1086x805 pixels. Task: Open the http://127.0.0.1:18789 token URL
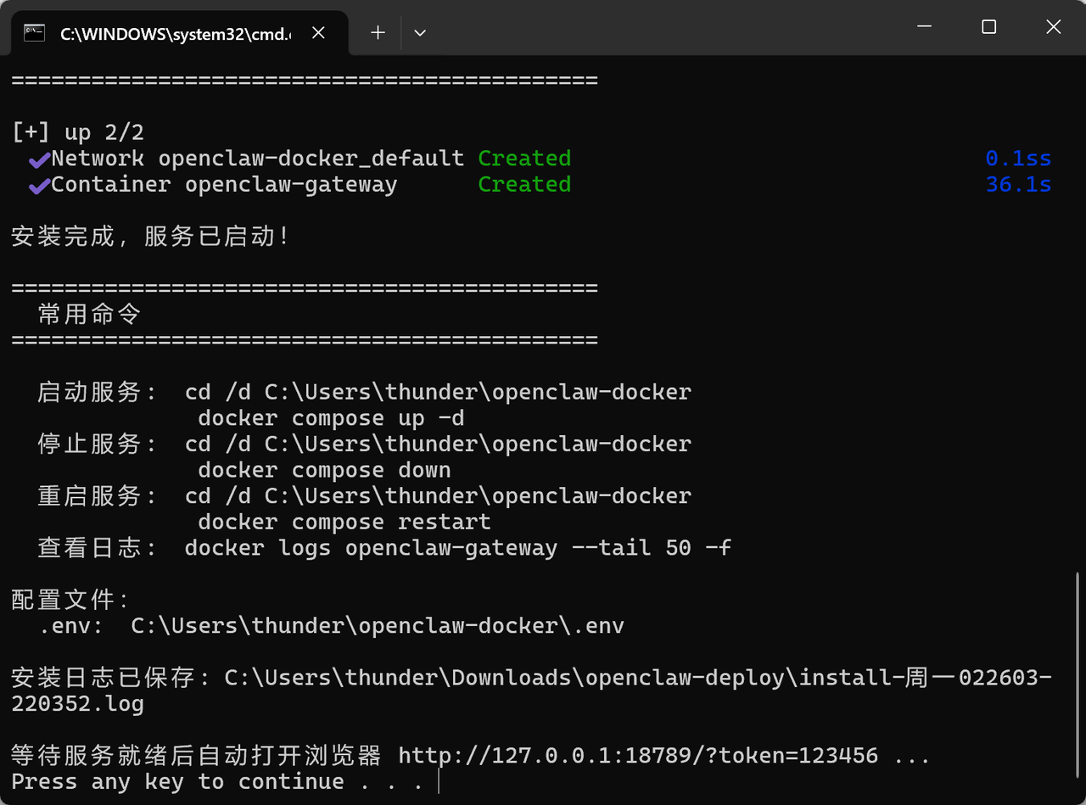637,755
